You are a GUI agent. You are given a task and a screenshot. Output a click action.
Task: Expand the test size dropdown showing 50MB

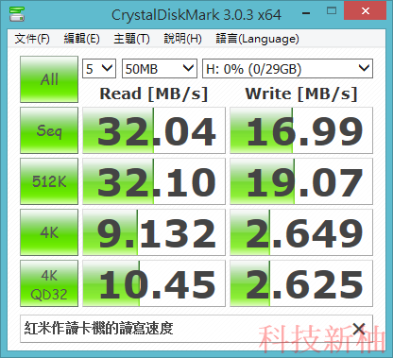click(160, 68)
